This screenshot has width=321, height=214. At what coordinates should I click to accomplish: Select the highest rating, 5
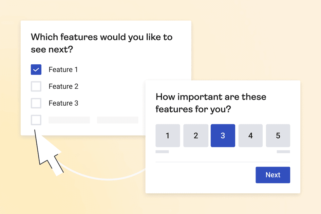[278, 135]
